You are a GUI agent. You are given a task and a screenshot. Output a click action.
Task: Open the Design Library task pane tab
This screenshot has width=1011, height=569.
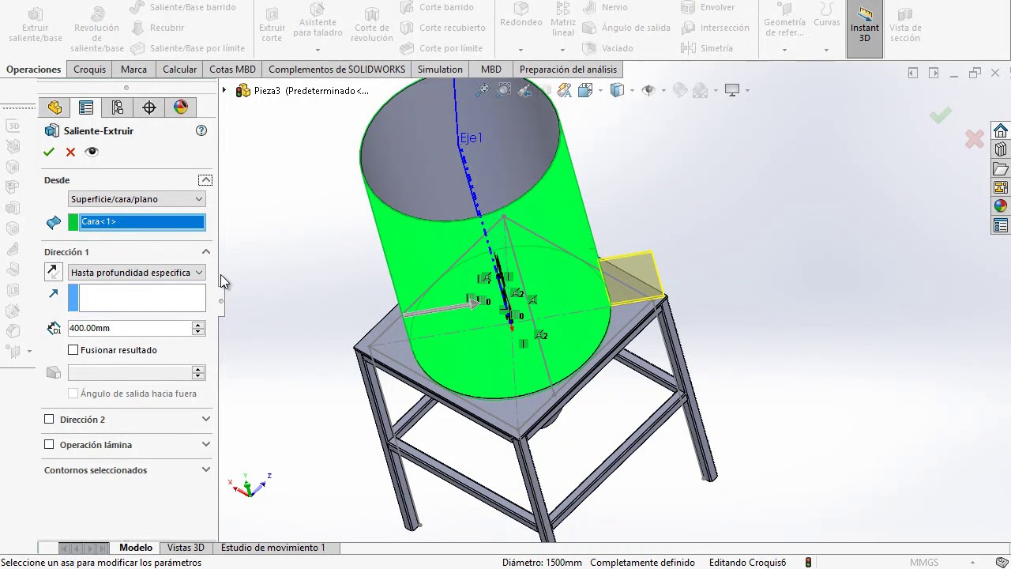click(x=1001, y=149)
